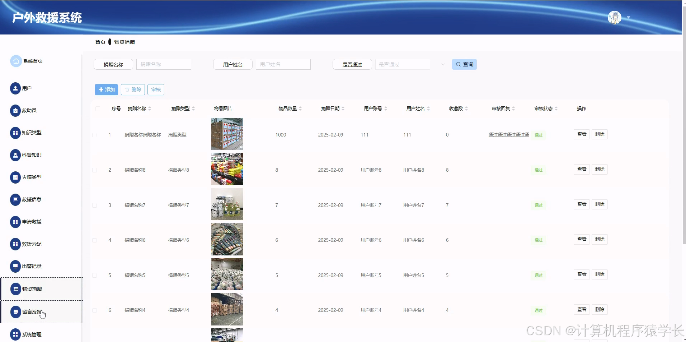Open the user menu arrow beside avatar
This screenshot has width=686, height=342.
click(628, 18)
